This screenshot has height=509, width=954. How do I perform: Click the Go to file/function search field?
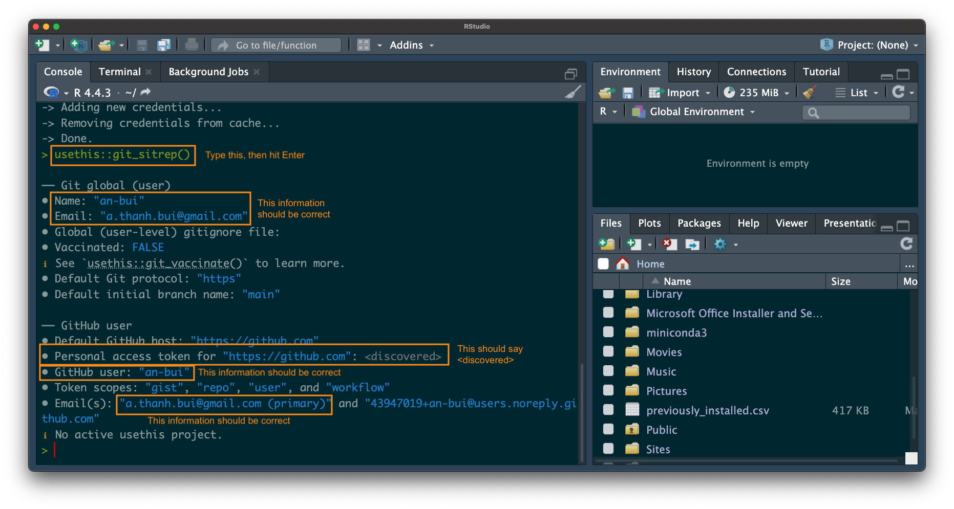276,45
